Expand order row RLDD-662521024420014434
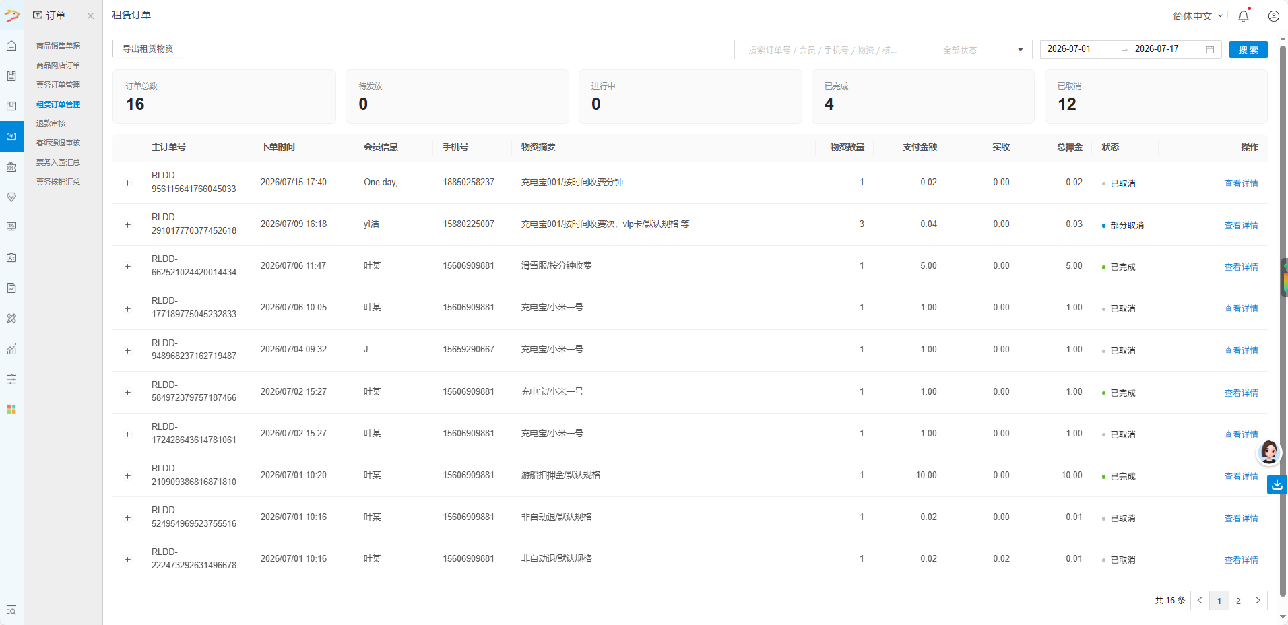The width and height of the screenshot is (1288, 625). tap(127, 267)
